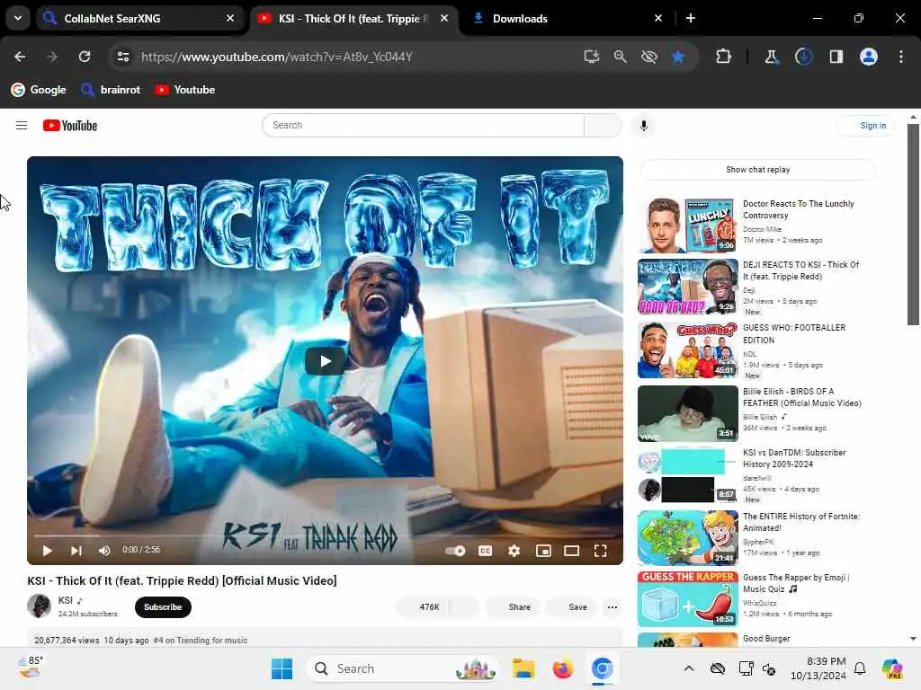
Task: Sign in to YouTube
Action: pos(868,126)
